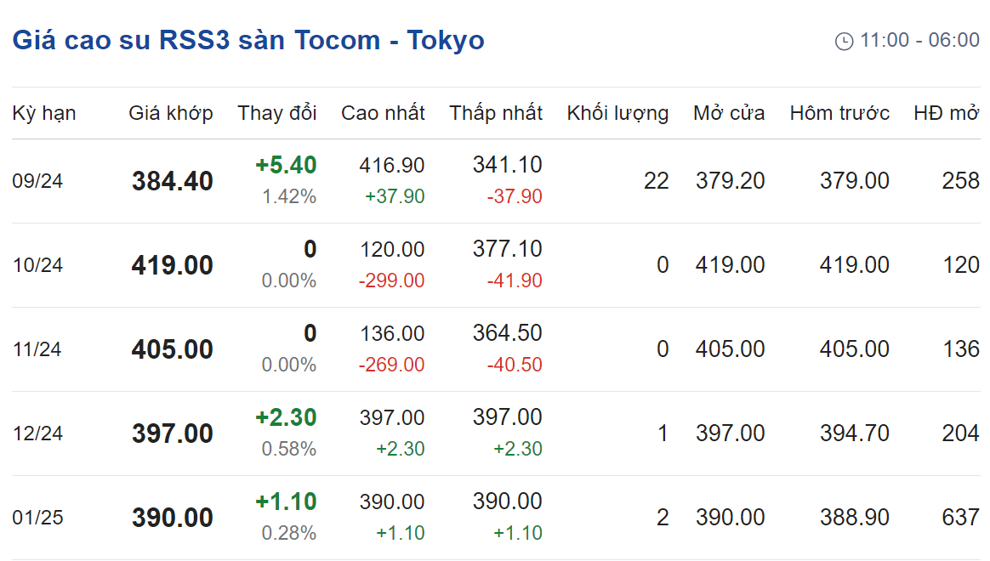
Task: Click the 11:00 - 06:00 trading time text
Action: tap(919, 41)
